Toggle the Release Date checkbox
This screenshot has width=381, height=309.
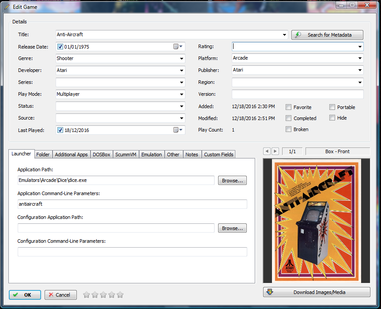[60, 47]
